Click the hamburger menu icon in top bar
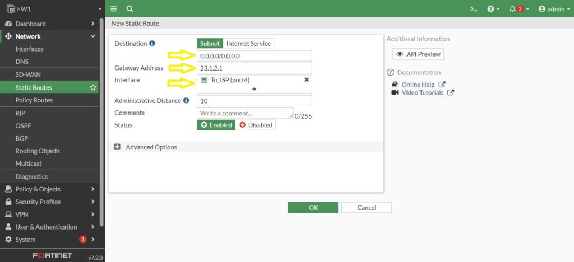Screen dimensions: 574x262 pos(114,9)
